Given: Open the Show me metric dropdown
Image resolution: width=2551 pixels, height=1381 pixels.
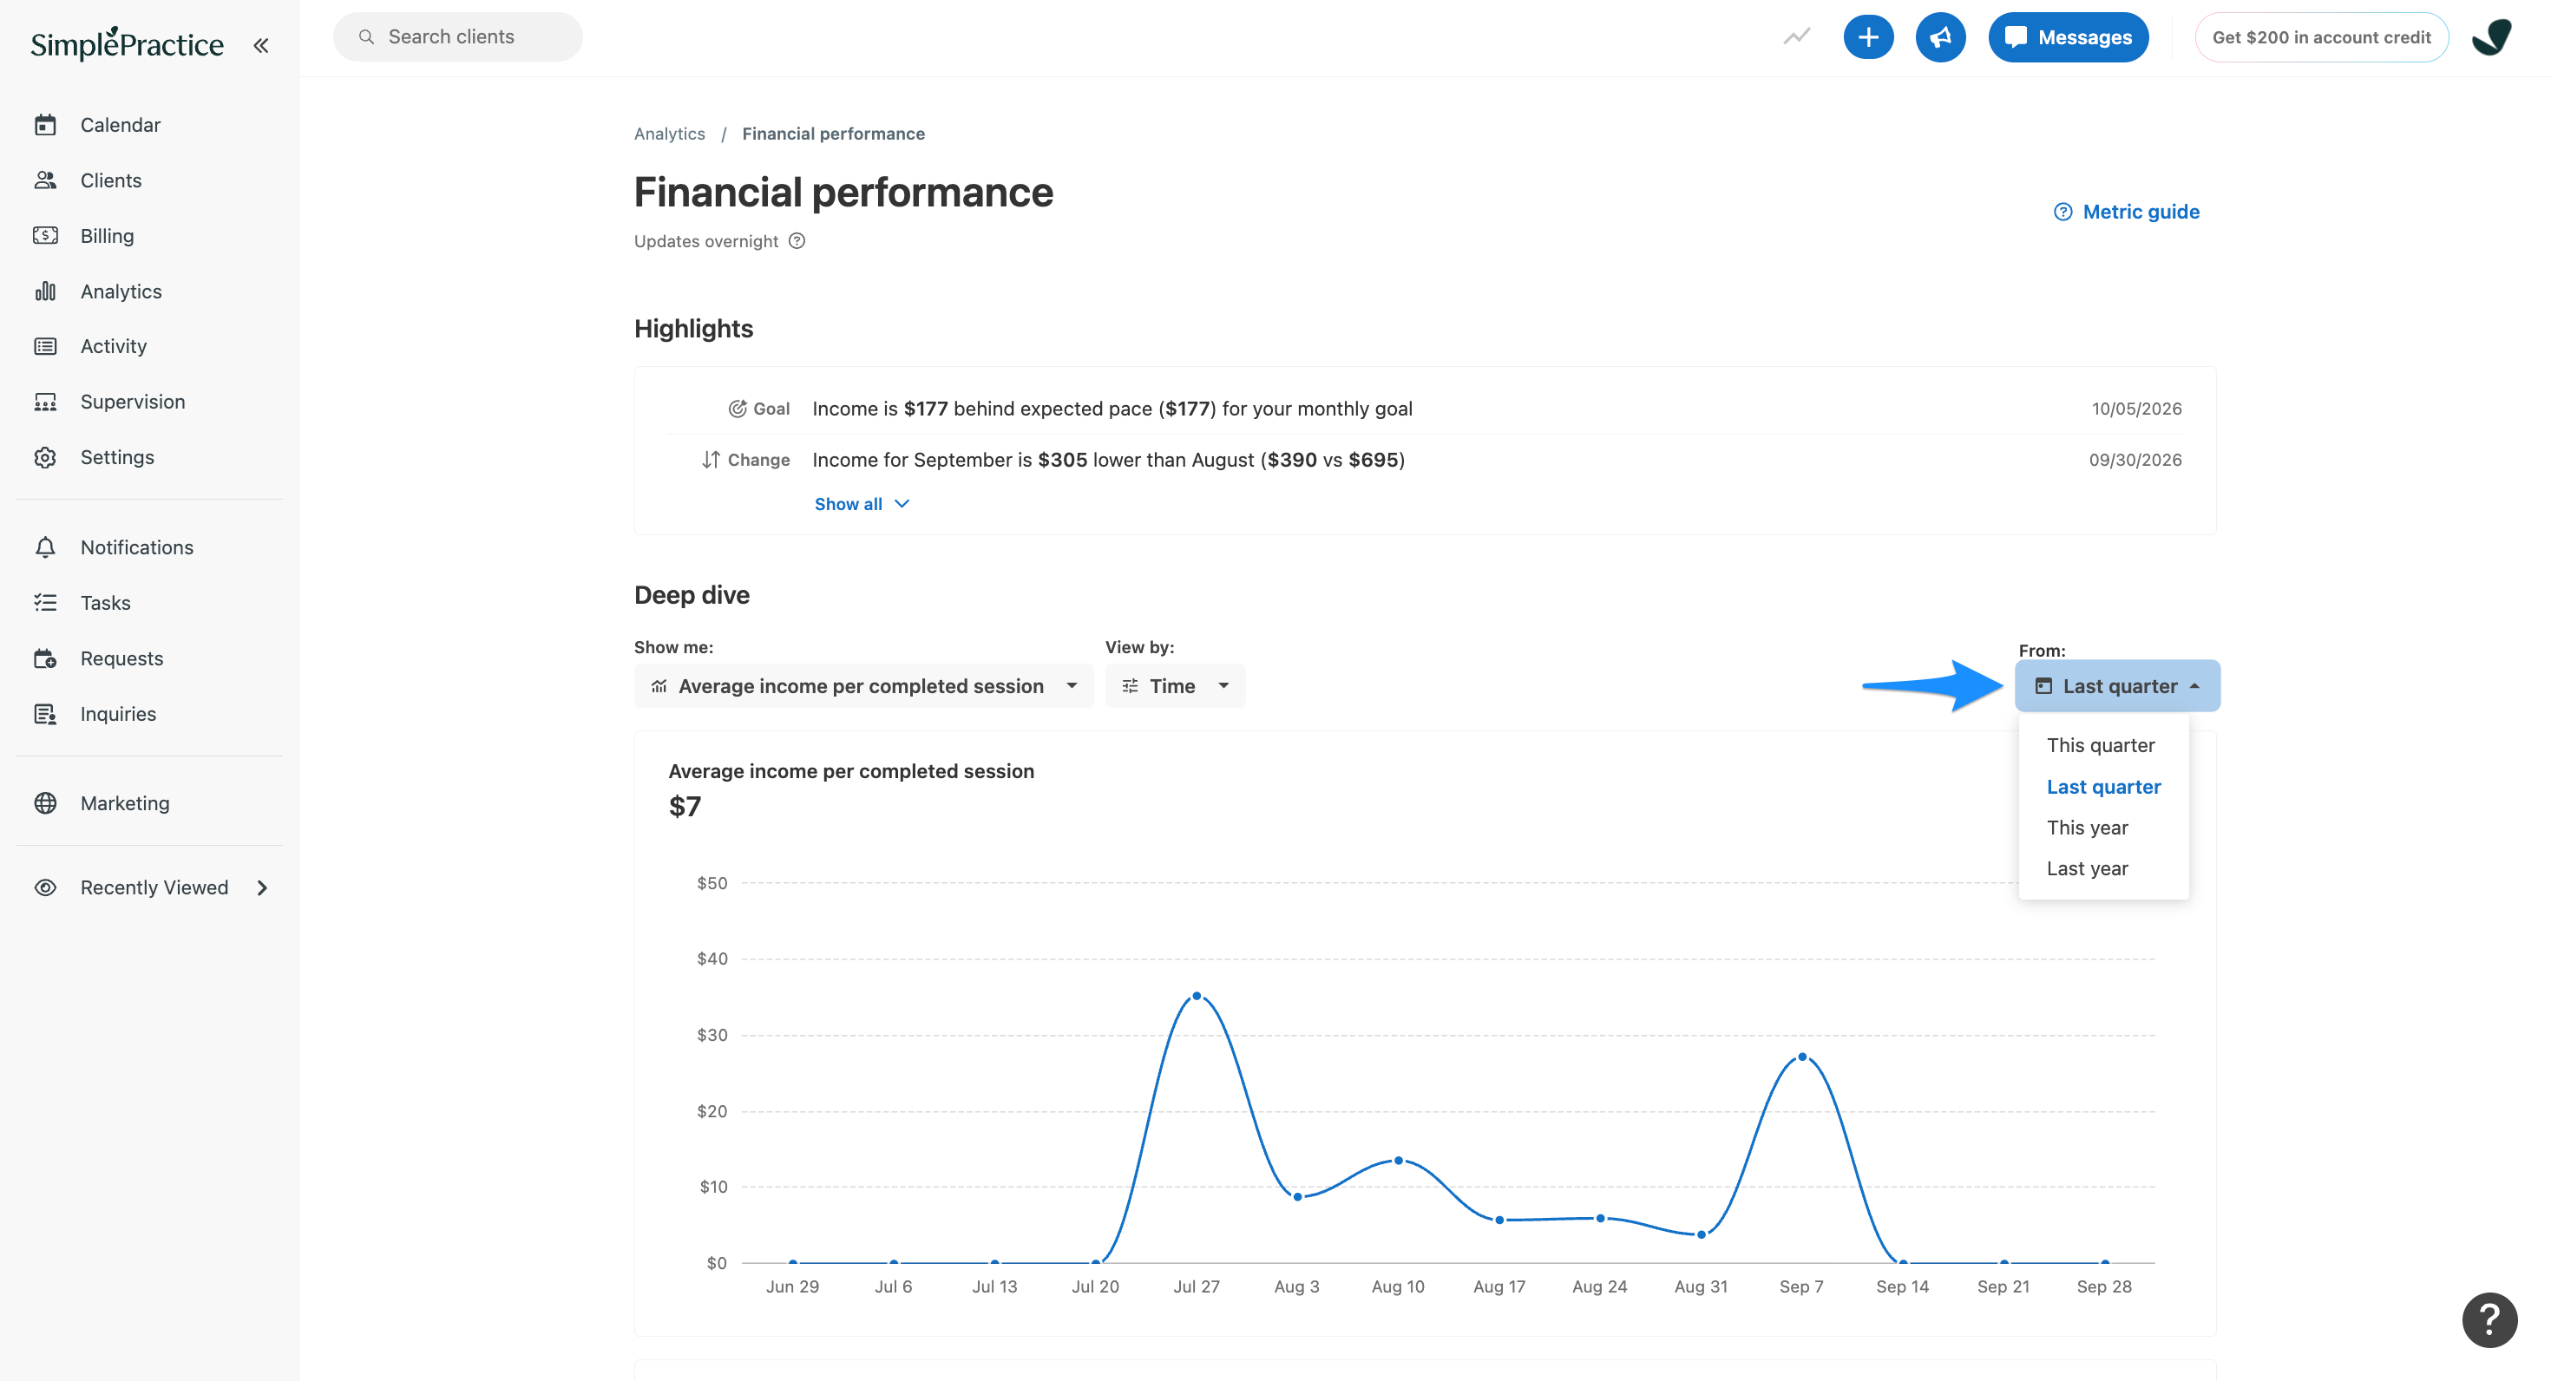Looking at the screenshot, I should [x=863, y=686].
